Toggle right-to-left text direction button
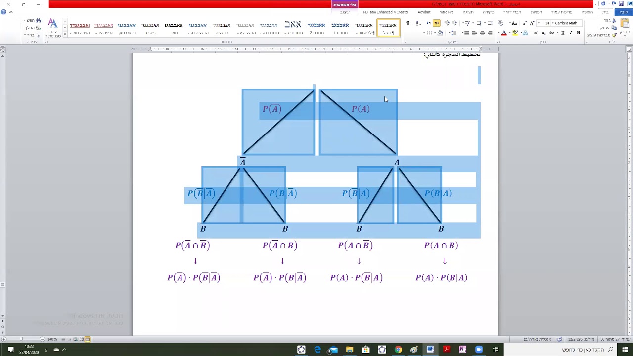Viewport: 633px width, 356px height. (x=436, y=23)
